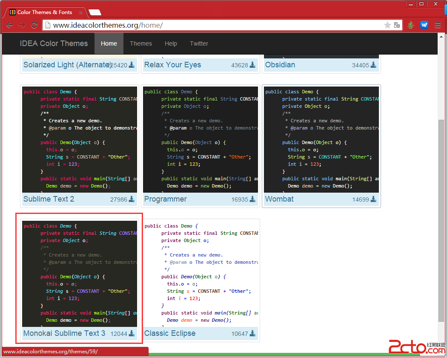The image size is (447, 358).
Task: Click the Relax Your Eyes download icon
Action: [x=252, y=65]
